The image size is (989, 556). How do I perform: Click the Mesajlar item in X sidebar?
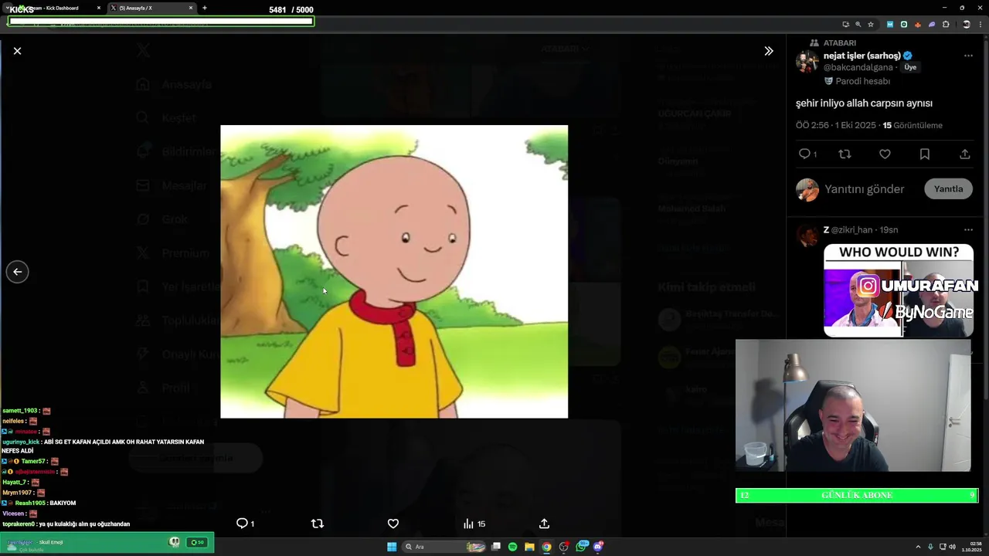[x=172, y=185]
